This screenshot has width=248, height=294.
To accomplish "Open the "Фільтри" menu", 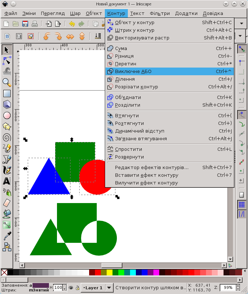I will tap(160, 14).
